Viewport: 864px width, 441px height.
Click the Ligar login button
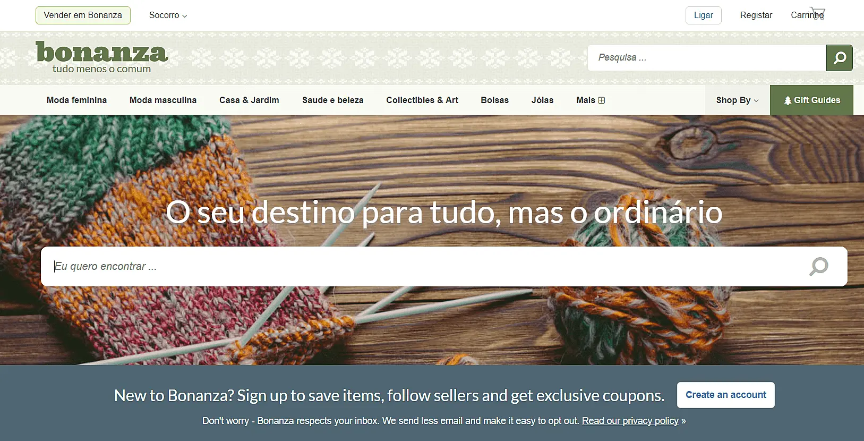[x=703, y=15]
